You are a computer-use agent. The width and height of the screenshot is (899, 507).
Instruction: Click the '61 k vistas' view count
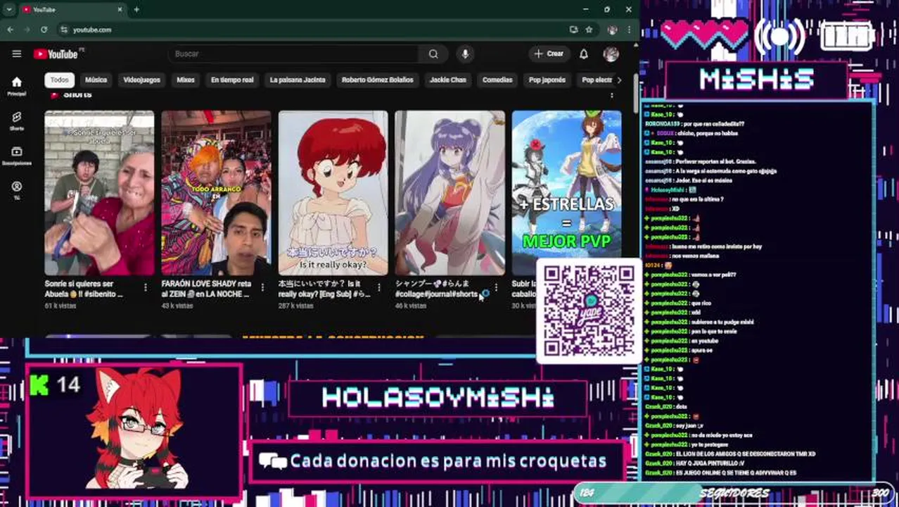click(60, 306)
